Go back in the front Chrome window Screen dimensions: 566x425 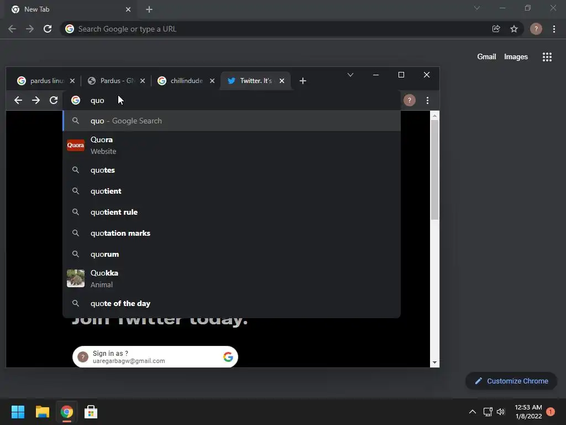coord(18,100)
